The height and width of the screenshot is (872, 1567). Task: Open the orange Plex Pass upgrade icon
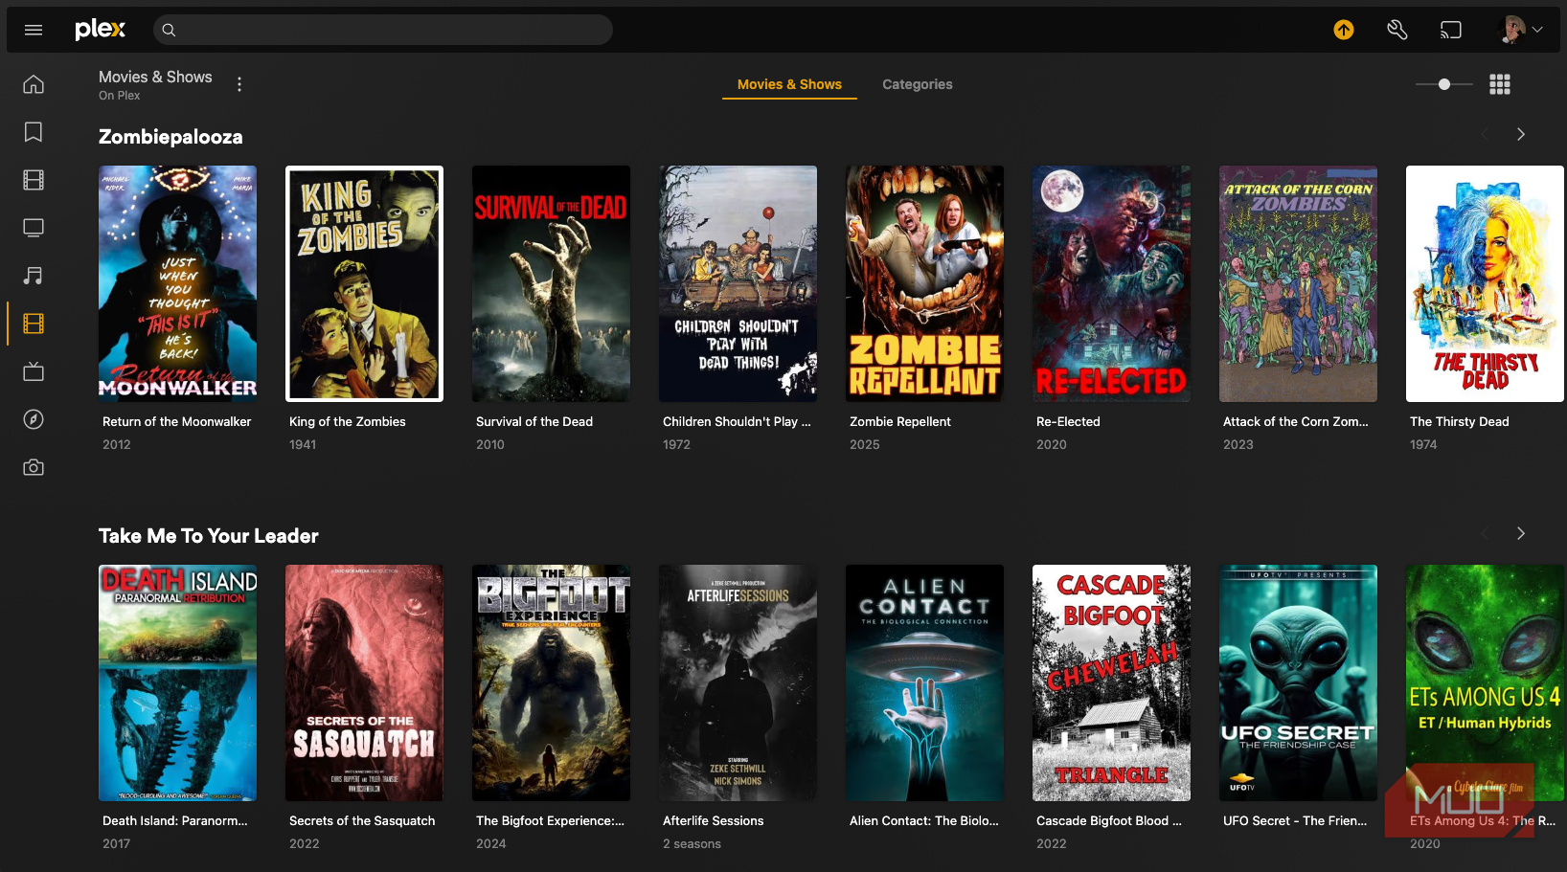point(1344,30)
